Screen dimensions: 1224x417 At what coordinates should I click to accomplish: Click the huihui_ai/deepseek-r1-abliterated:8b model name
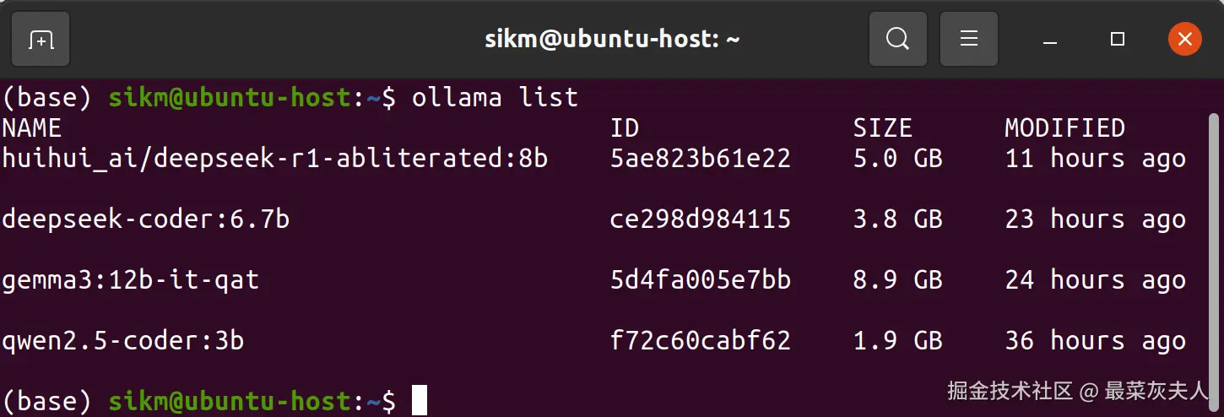coord(275,159)
